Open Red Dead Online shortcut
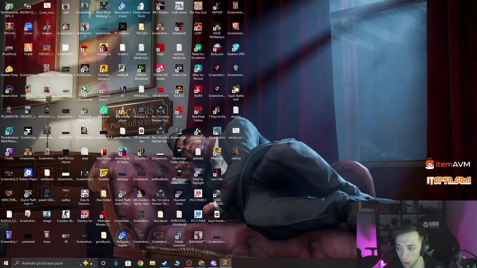477x268 pixels. click(x=198, y=114)
